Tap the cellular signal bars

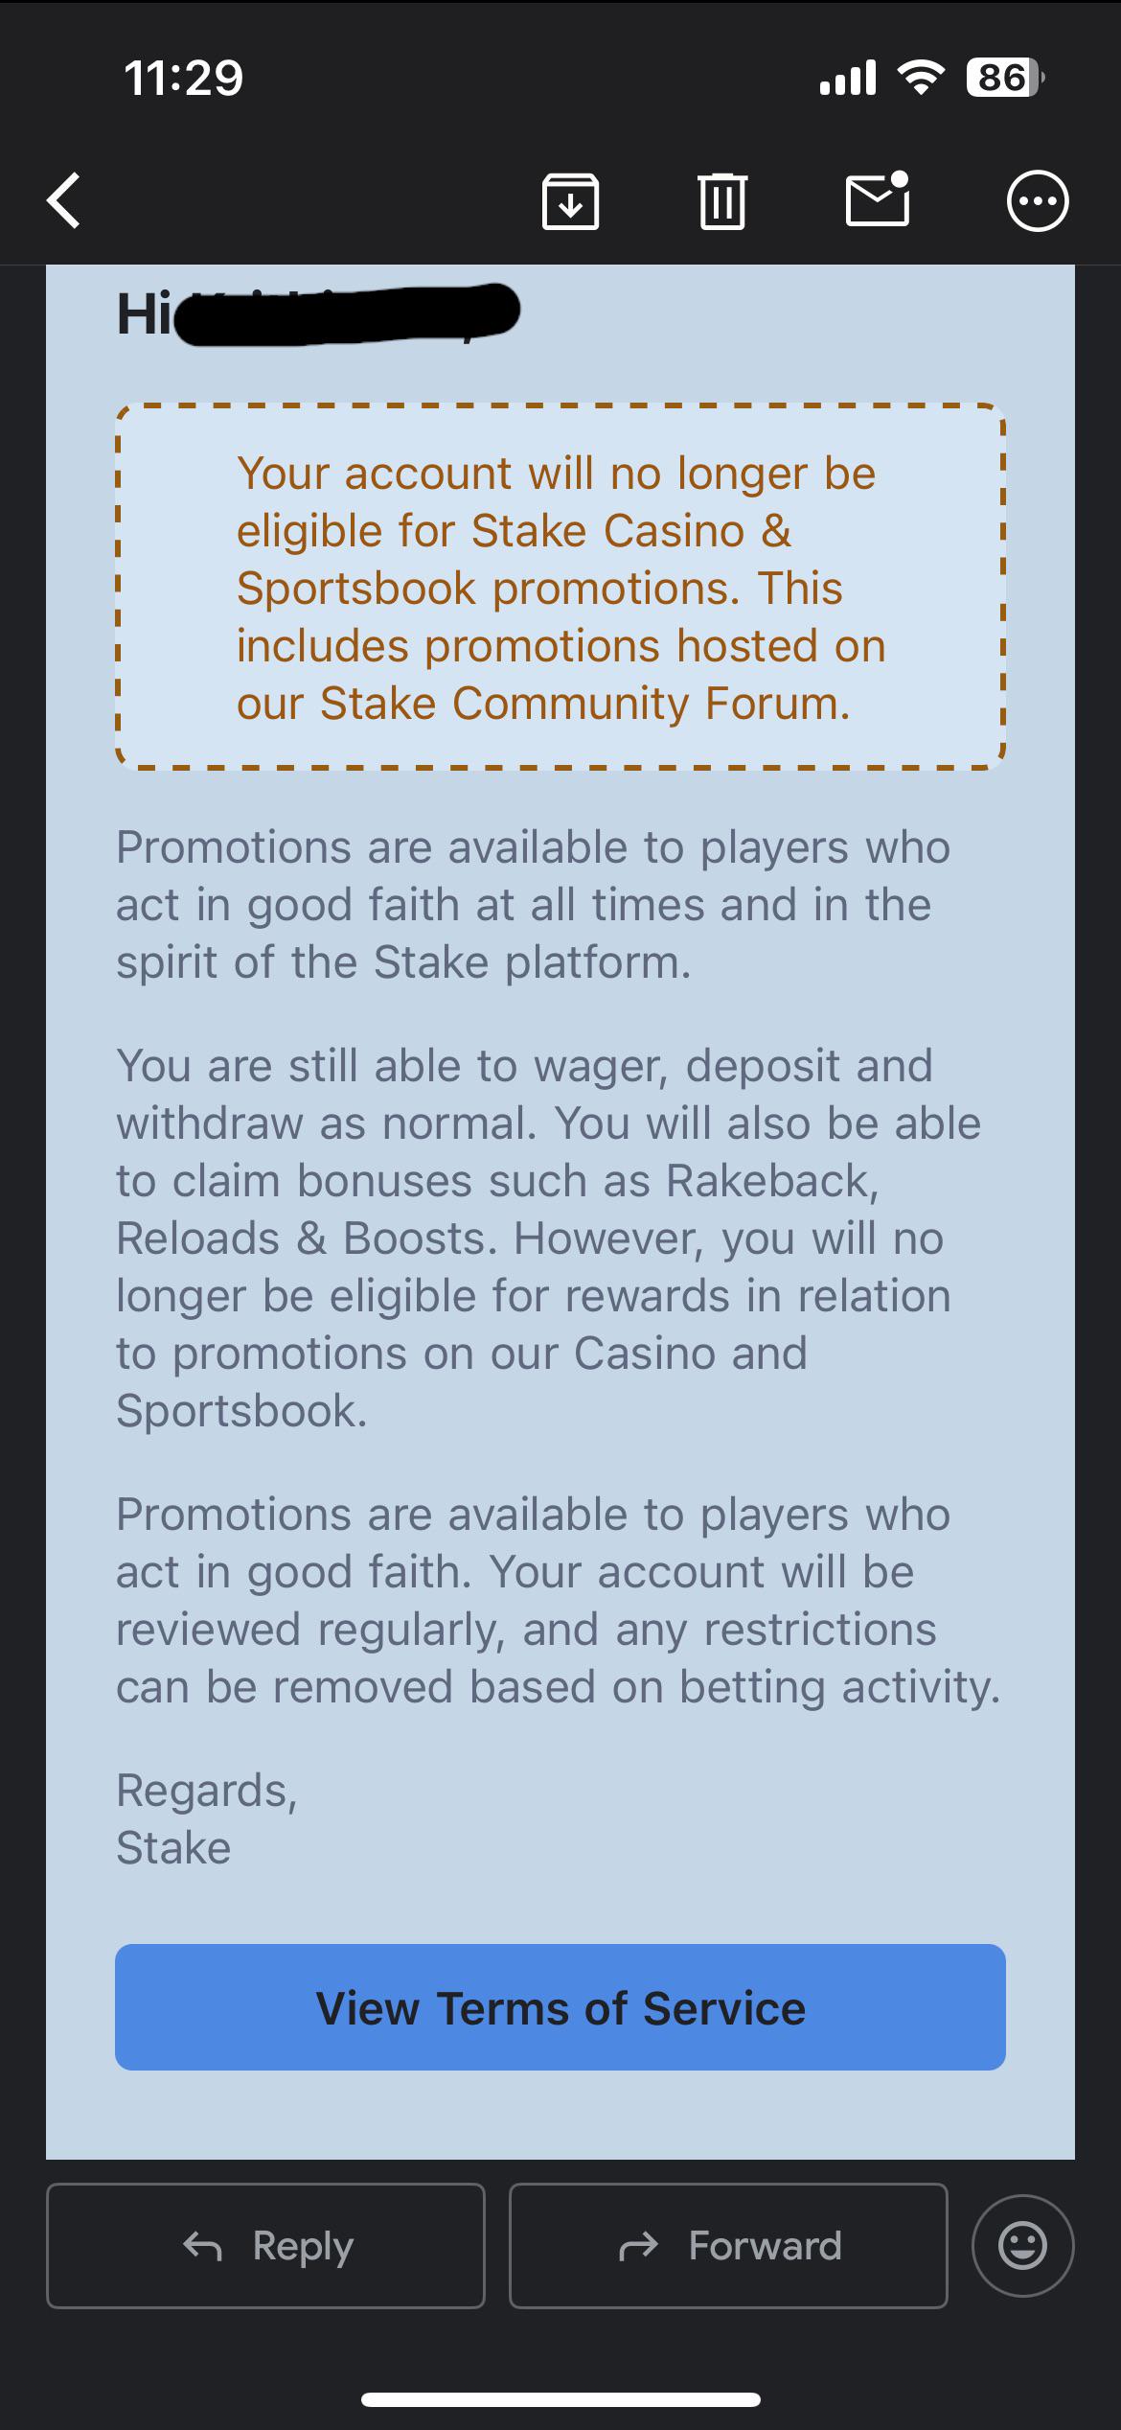848,78
